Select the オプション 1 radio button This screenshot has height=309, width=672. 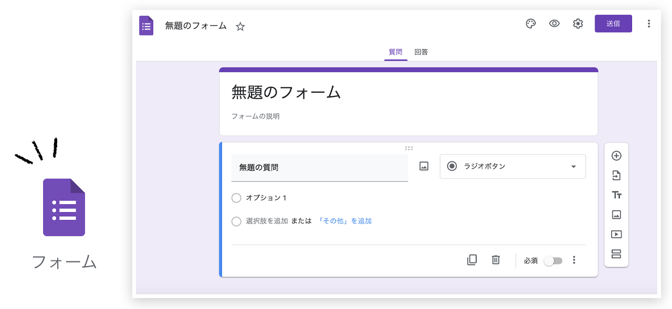(236, 198)
